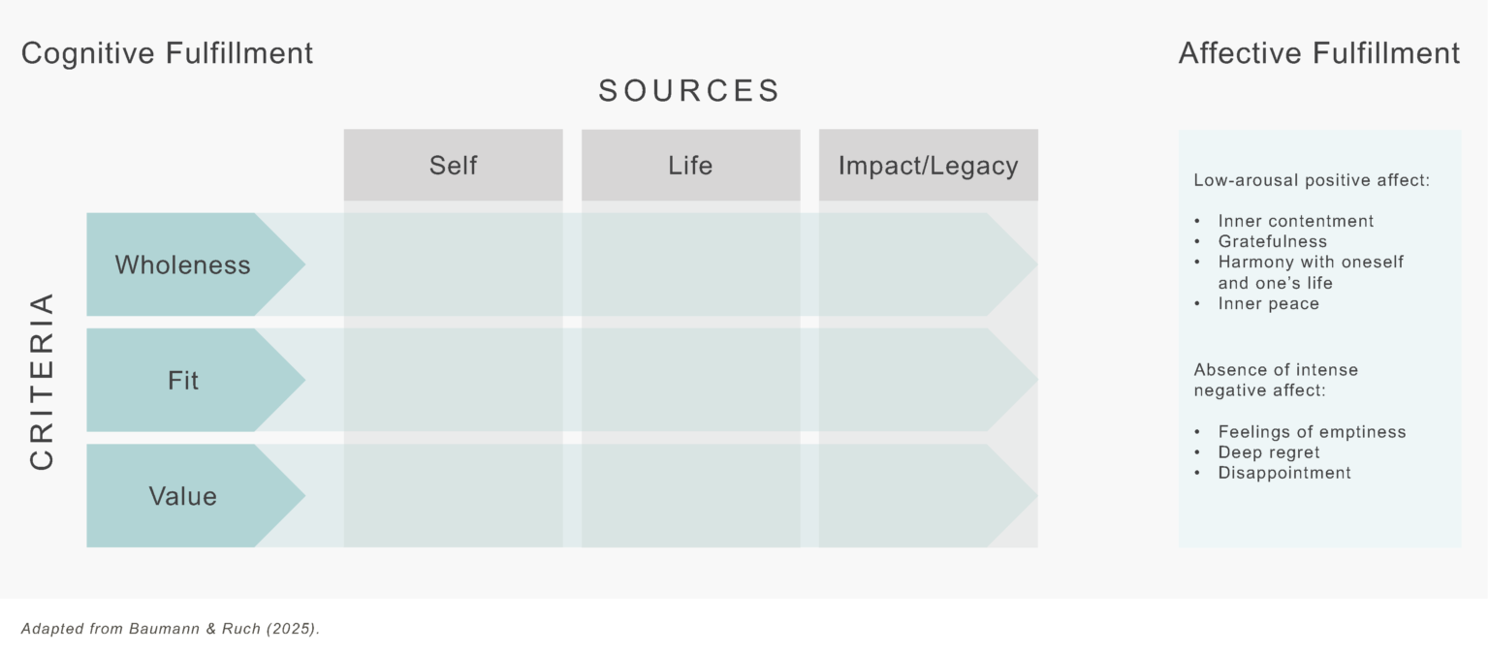Click the Disappointment bullet item
This screenshot has height=653, width=1489.
[x=1284, y=473]
